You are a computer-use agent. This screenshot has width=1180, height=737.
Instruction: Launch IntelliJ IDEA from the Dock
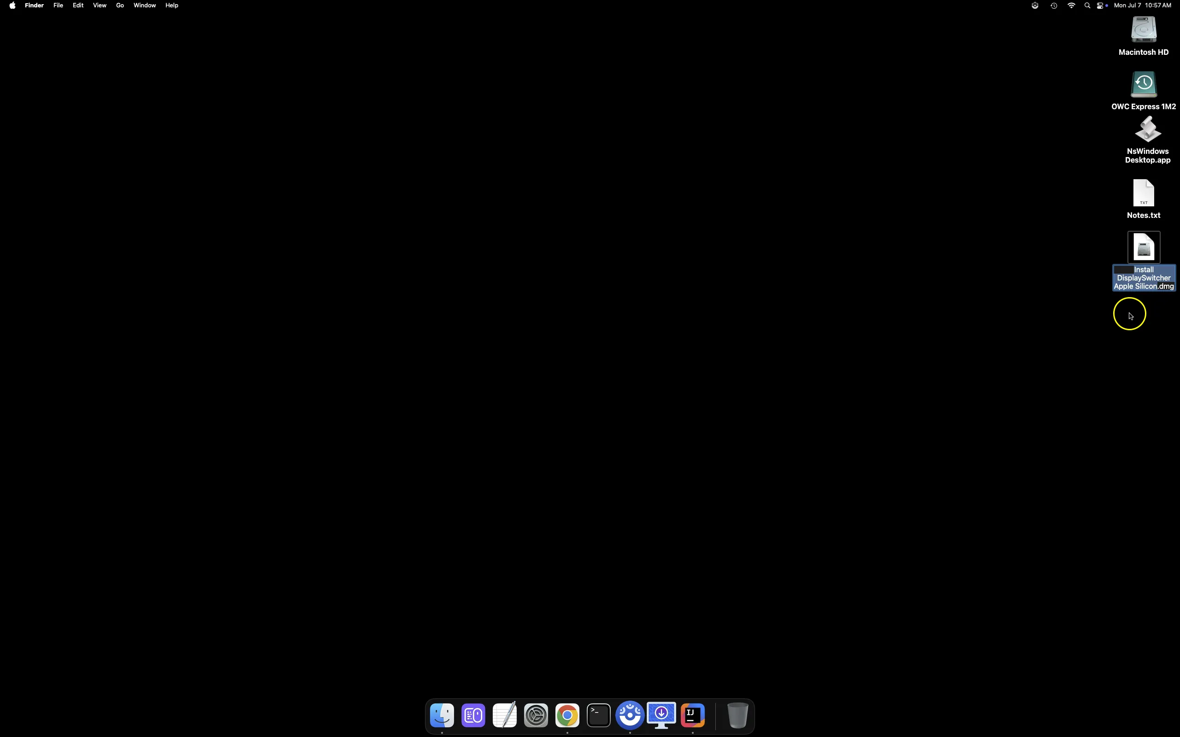point(694,715)
